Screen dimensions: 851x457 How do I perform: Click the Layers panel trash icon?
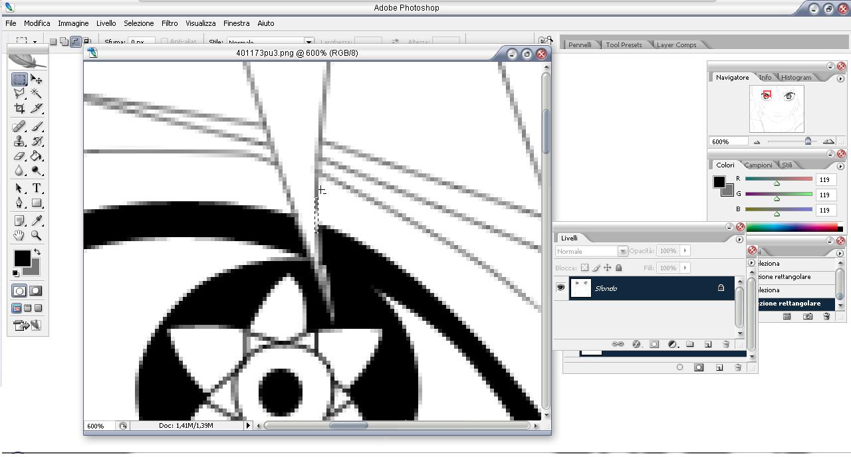726,344
